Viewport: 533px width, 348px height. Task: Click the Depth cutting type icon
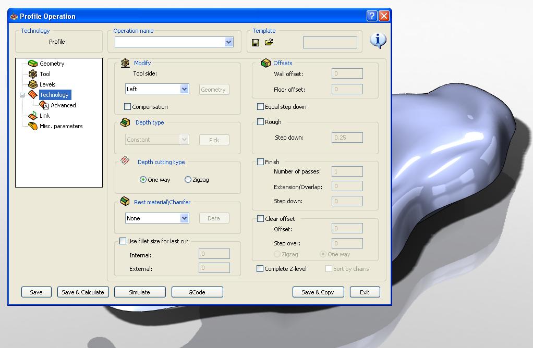point(125,160)
